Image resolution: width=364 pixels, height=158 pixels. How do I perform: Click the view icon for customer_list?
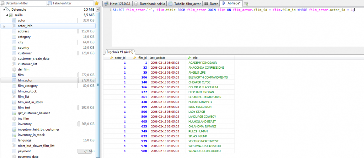[x=14, y=64]
